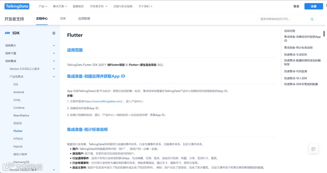327x173 pixels.
Task: Switch to the 应用管理 tab
Action: (x=84, y=18)
